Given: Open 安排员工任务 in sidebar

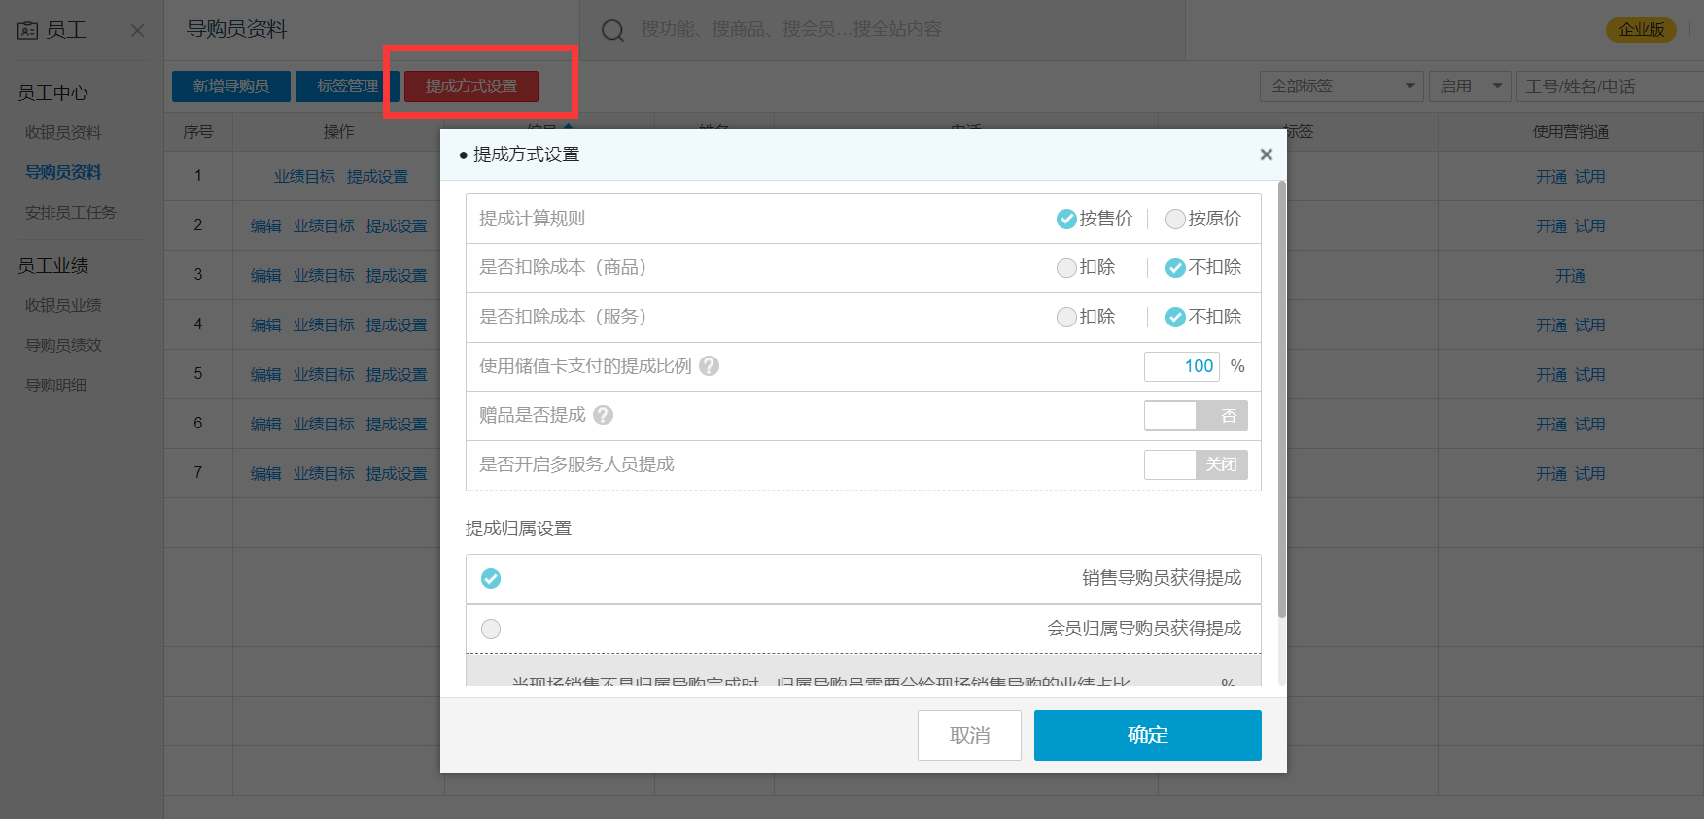Looking at the screenshot, I should coord(70,212).
